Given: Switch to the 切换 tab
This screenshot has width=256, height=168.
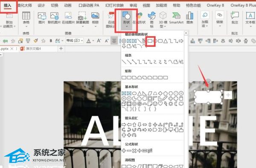Looking at the screenshot, I should (54, 6).
